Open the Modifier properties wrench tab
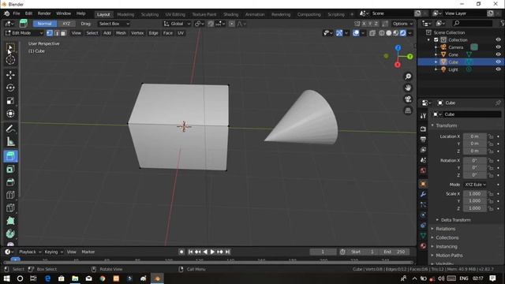 423,194
